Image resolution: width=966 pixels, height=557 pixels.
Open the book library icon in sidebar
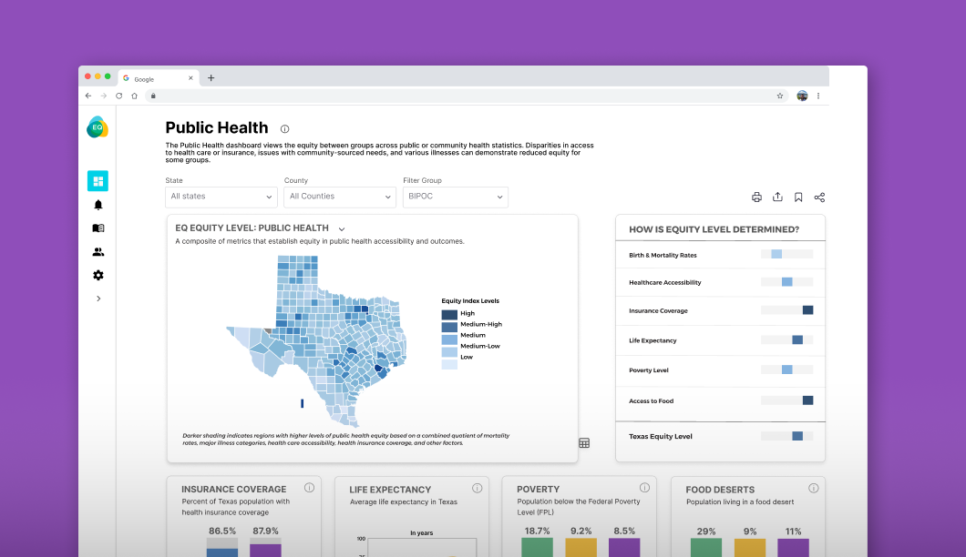[98, 228]
